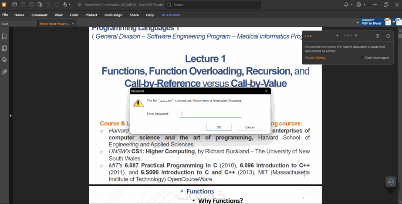Screen dimensions: 402x204
Task: Open the Customize Quick Access Toolbar arrow
Action: pos(79,5)
